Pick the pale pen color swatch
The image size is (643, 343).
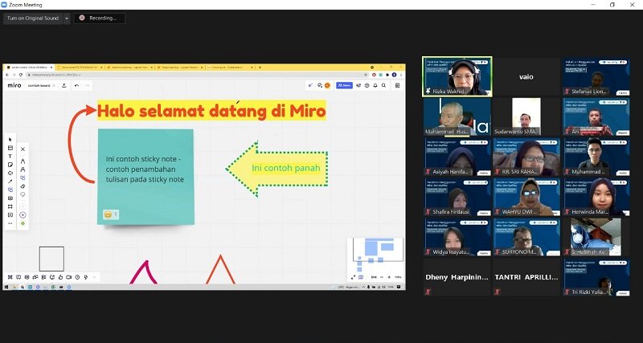click(x=23, y=206)
